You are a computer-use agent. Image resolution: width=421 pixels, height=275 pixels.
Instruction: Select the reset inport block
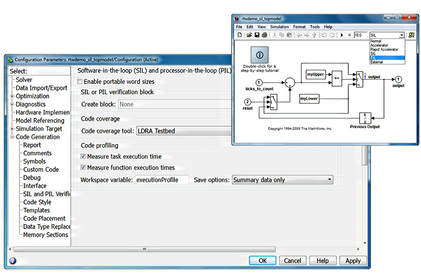(248, 102)
